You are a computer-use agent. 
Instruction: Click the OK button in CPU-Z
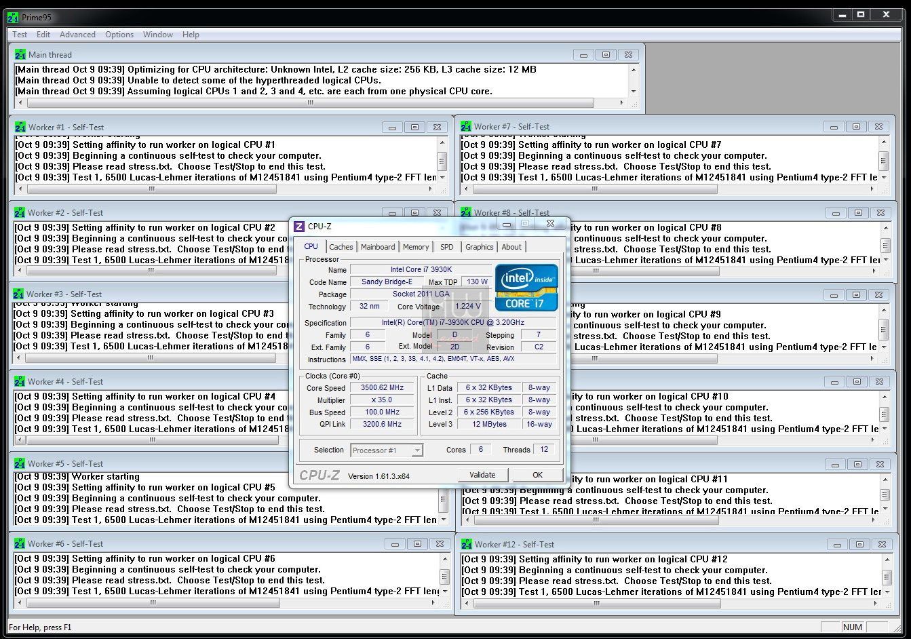(538, 475)
